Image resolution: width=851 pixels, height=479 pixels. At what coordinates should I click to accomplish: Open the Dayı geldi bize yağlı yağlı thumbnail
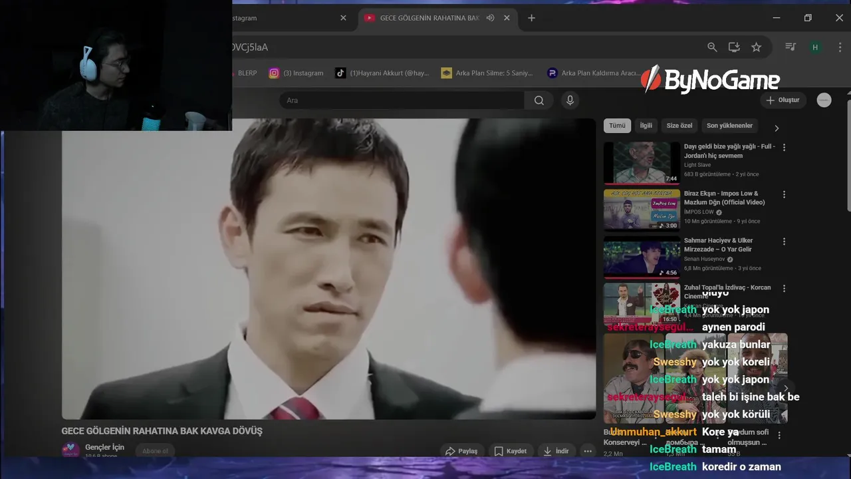642,163
